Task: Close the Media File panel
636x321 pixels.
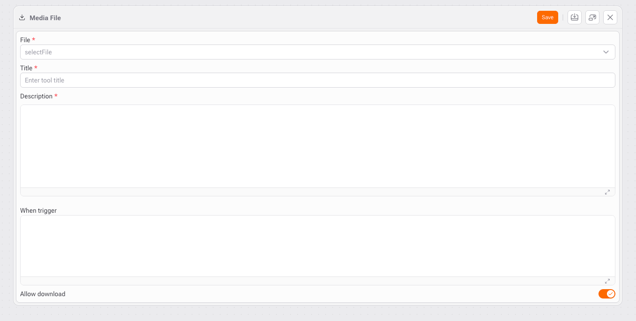Action: pos(610,17)
